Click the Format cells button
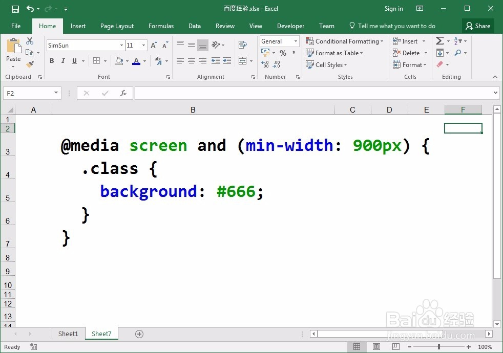Screen dimensions: 503x353 tap(410, 64)
